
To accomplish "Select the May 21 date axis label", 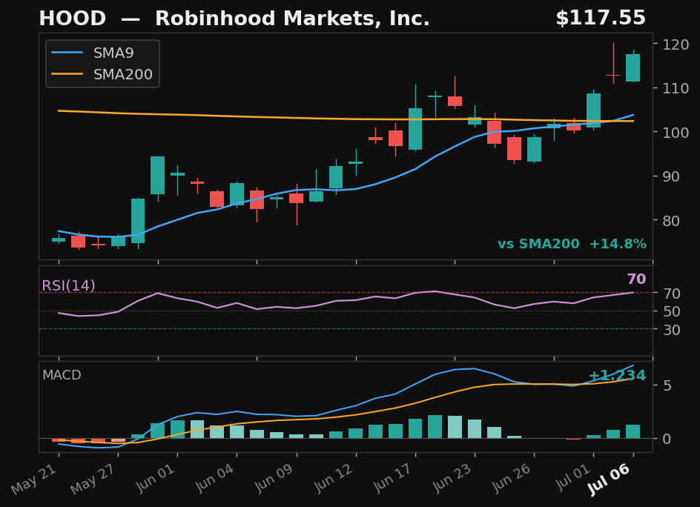I will [35, 480].
